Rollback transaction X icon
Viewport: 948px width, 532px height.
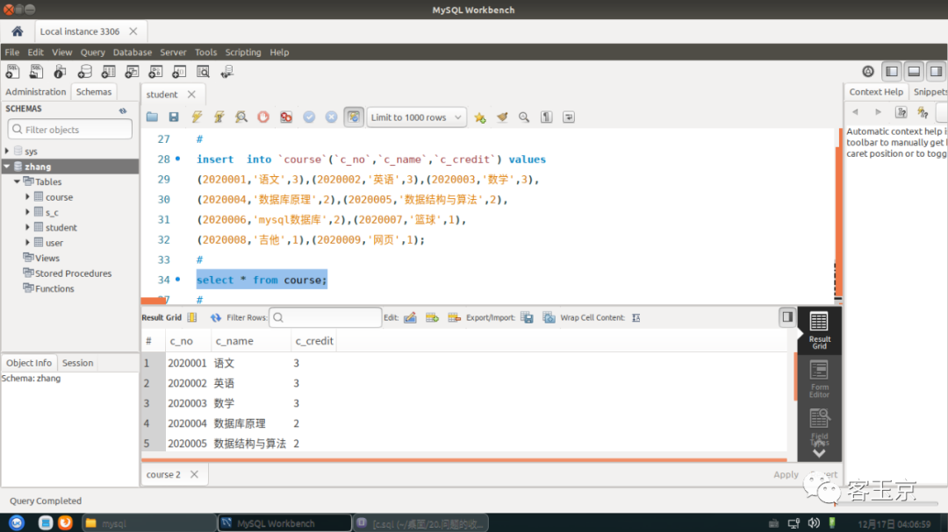(331, 117)
